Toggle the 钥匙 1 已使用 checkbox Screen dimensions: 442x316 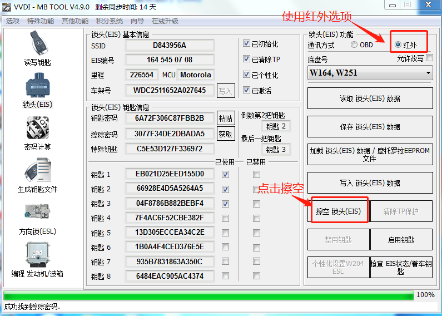pyautogui.click(x=226, y=174)
